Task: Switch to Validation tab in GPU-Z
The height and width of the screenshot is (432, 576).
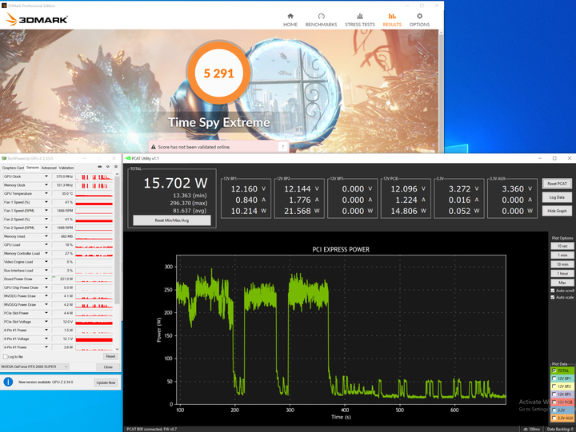Action: (66, 168)
